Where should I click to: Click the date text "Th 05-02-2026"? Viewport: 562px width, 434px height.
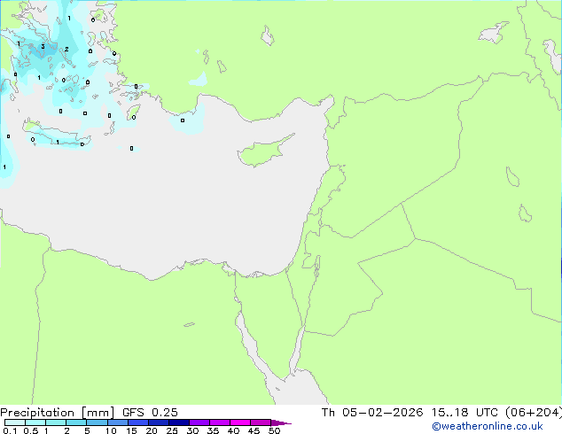click(x=372, y=413)
